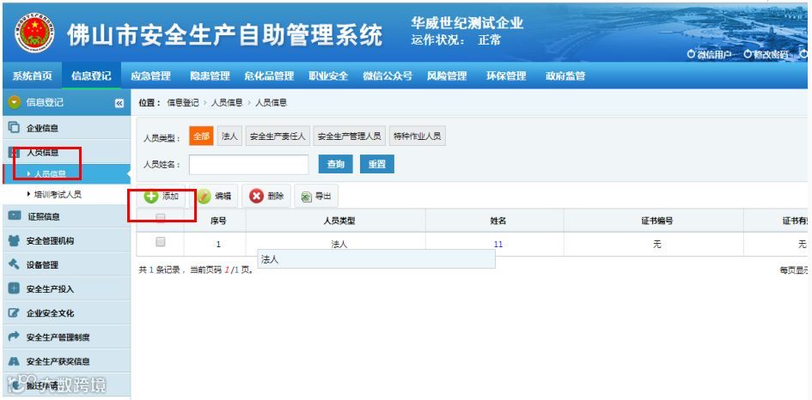812x400 pixels.
Task: Click the 安全生产投入 plus icon
Action: 14,288
